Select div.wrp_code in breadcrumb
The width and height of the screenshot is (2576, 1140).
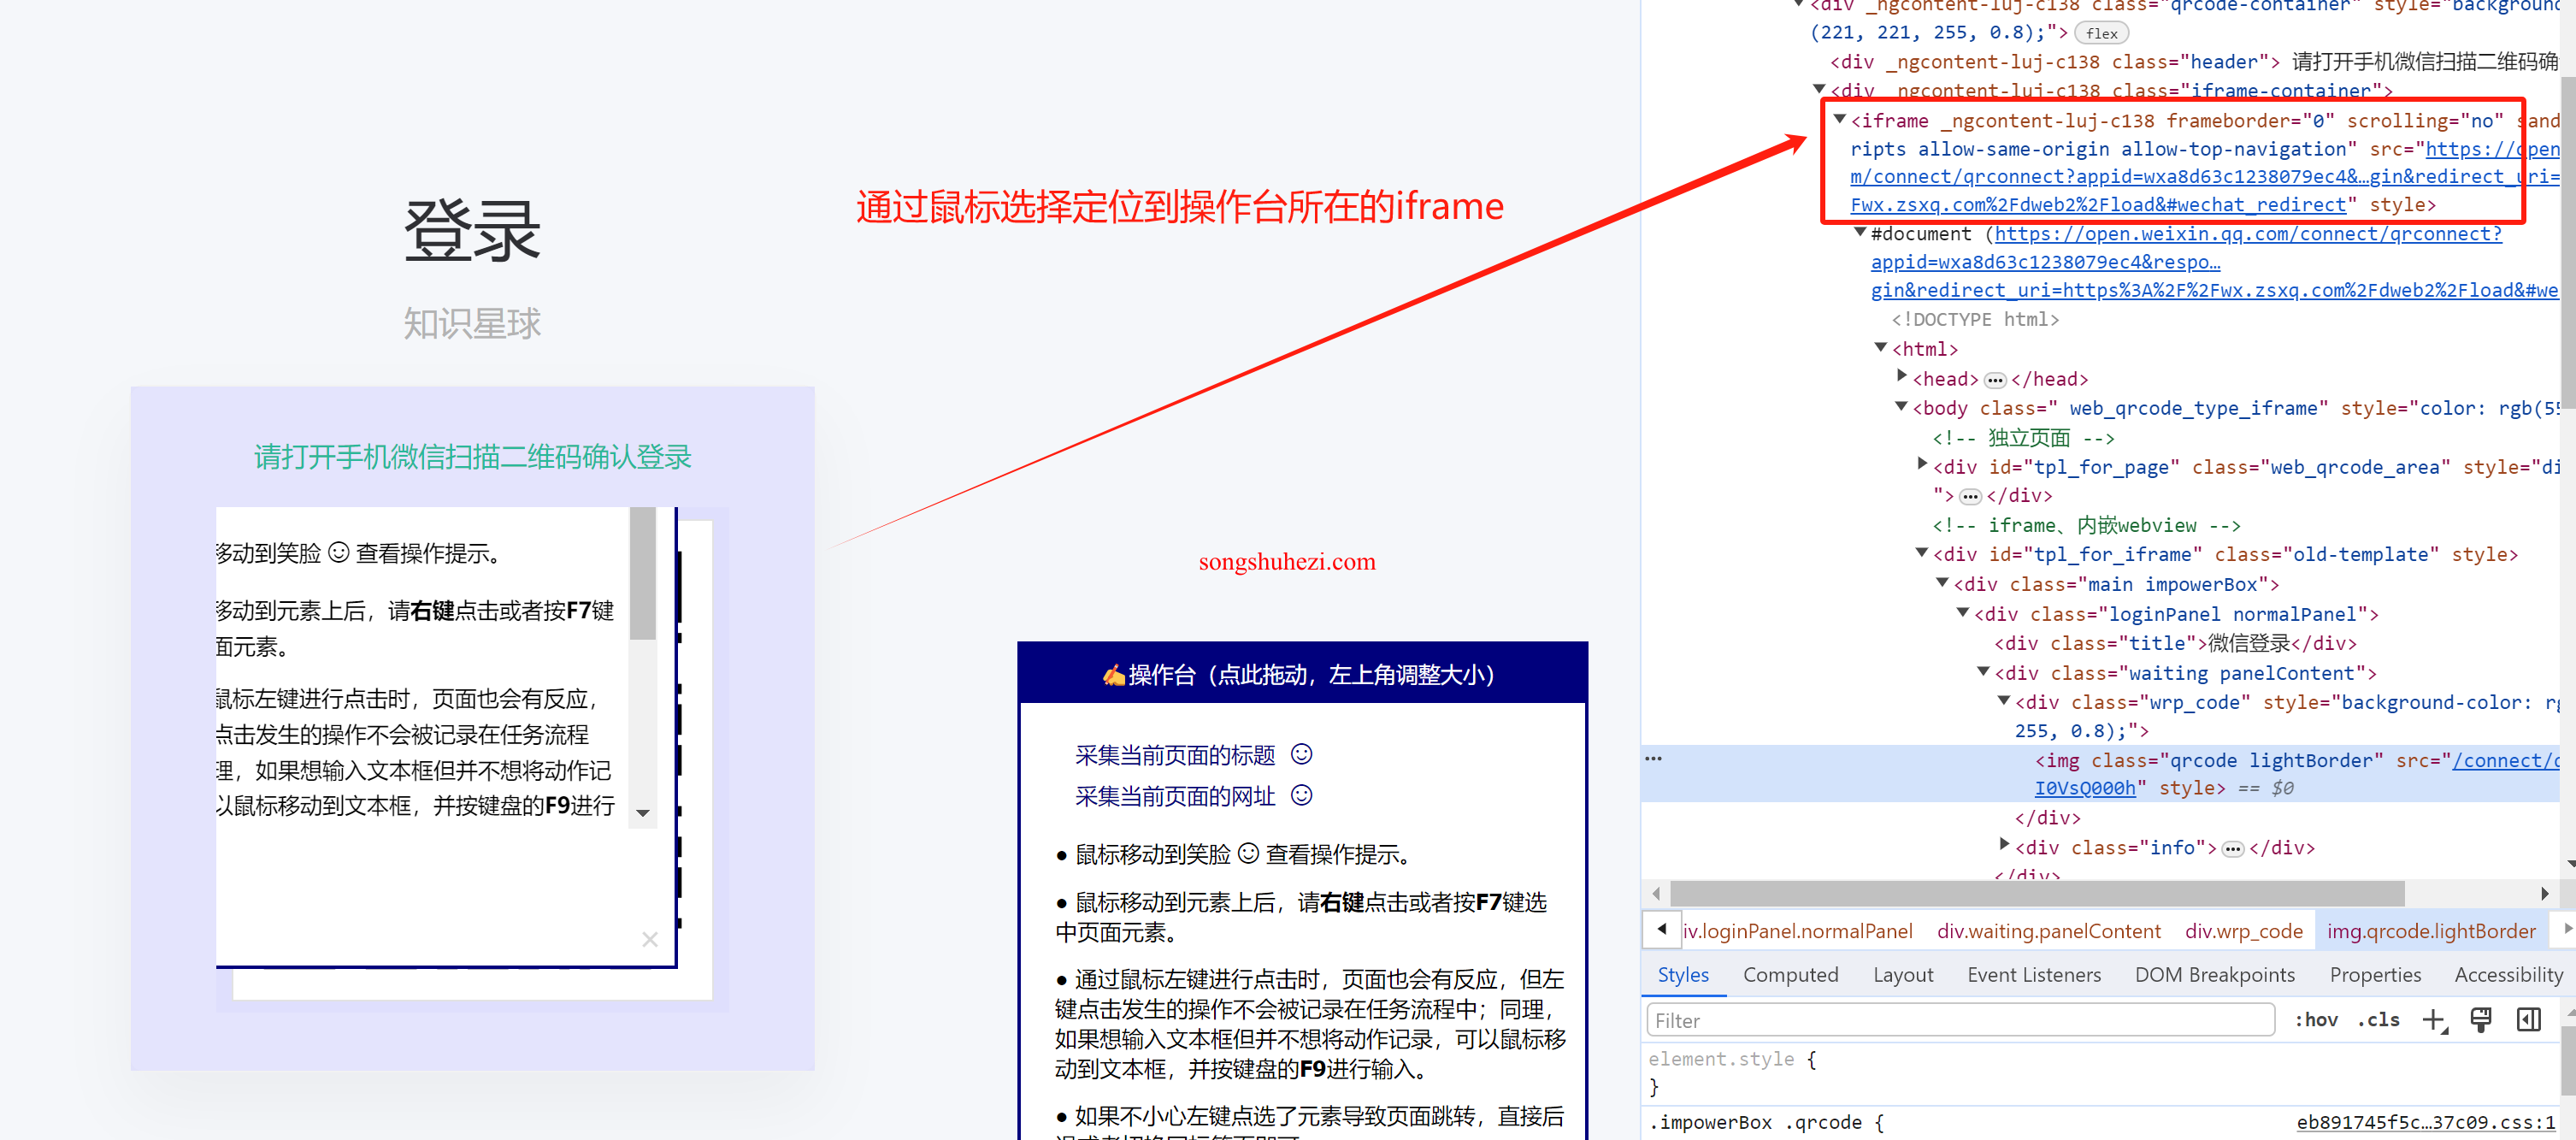pyautogui.click(x=2243, y=931)
